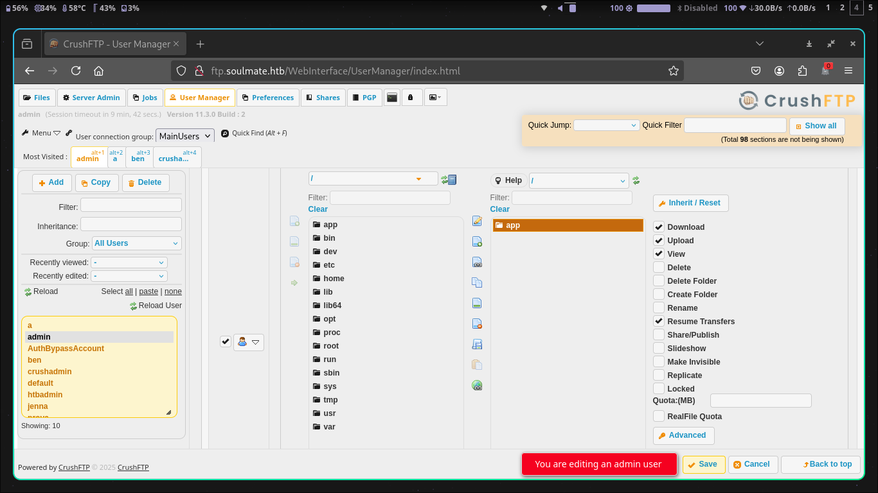This screenshot has height=493, width=878.
Task: Open the User connection group dropdown
Action: coord(184,135)
